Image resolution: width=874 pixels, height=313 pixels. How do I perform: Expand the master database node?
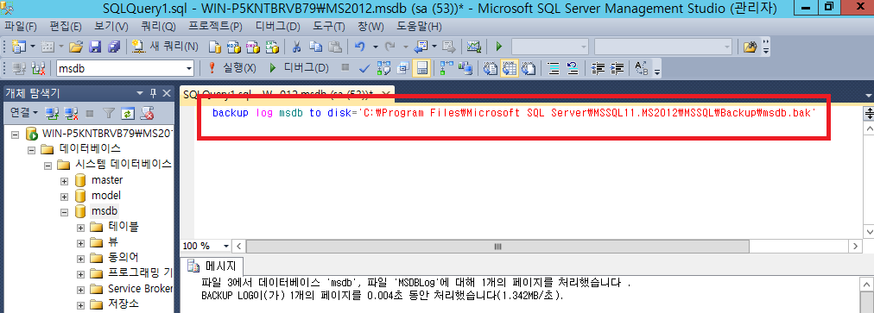coord(64,181)
